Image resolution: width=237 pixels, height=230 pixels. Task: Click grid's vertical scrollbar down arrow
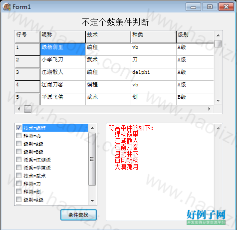tap(218, 100)
